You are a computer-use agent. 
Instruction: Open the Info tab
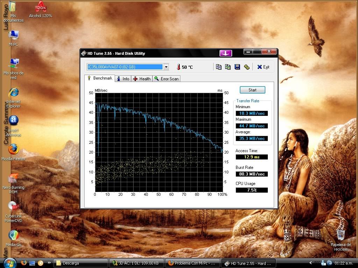click(123, 79)
